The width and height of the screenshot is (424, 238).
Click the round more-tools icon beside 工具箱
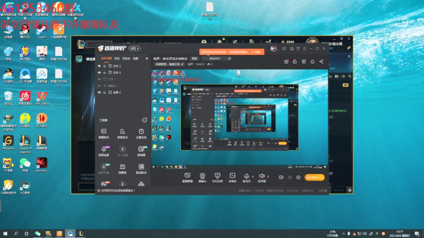pyautogui.click(x=145, y=120)
